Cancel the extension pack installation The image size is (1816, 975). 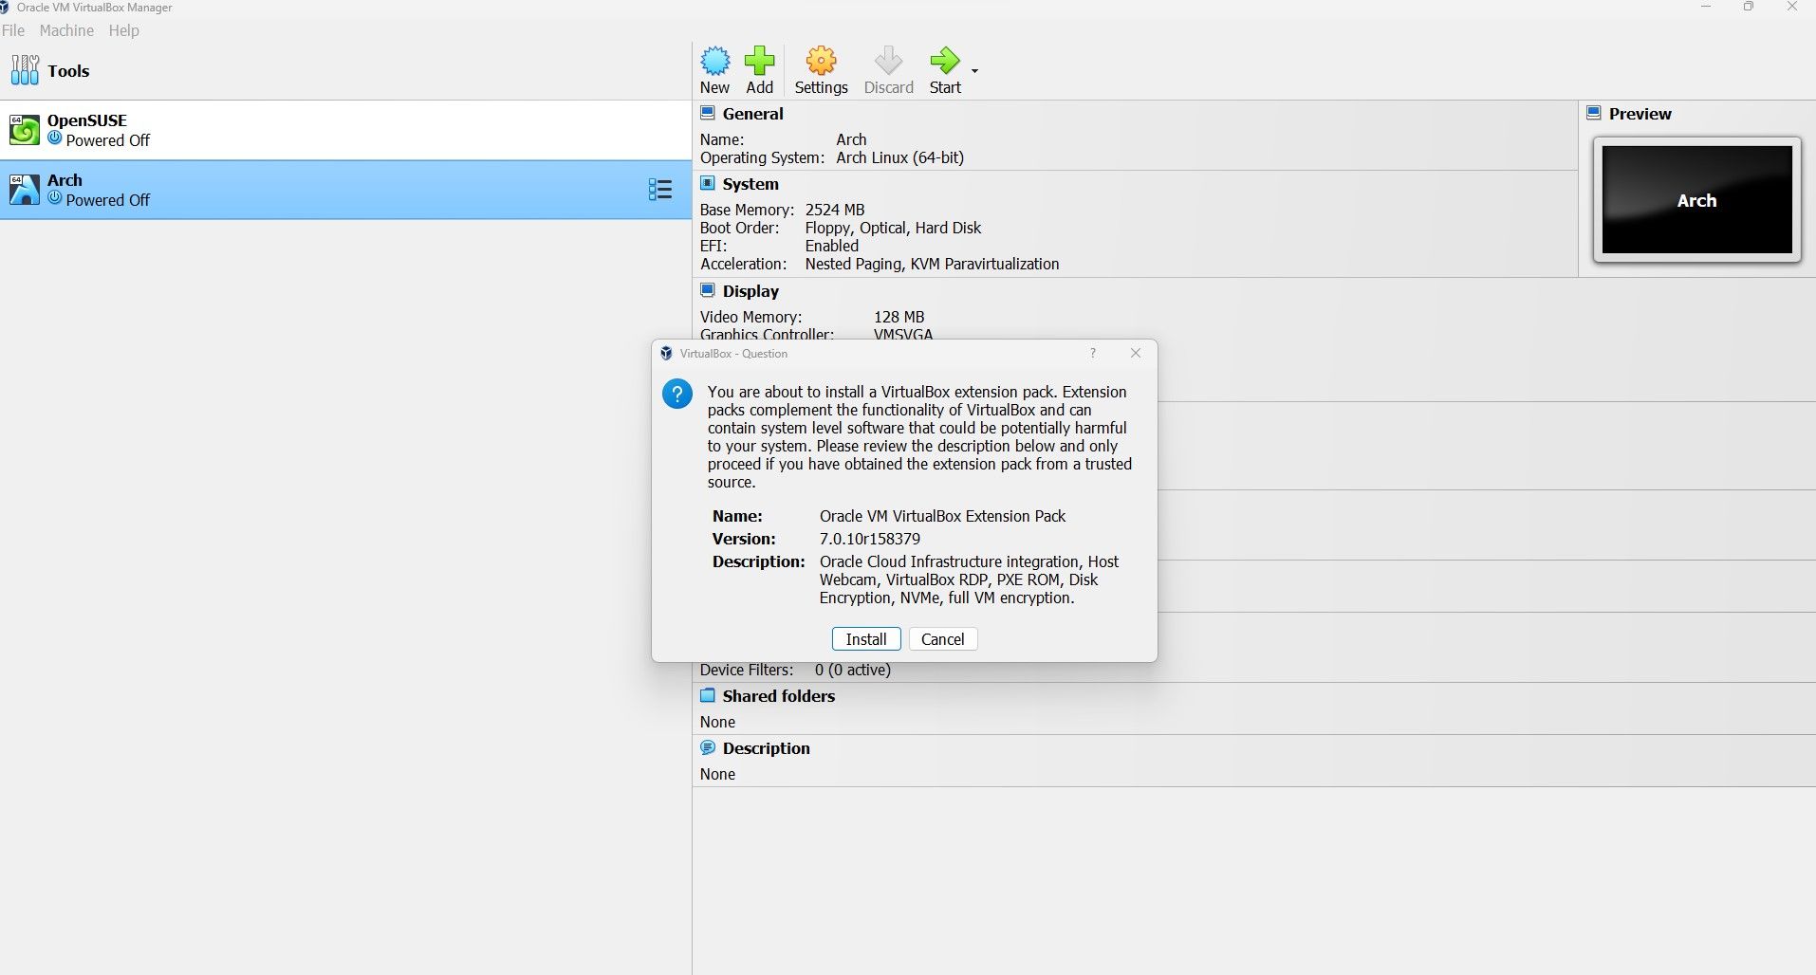pyautogui.click(x=942, y=638)
